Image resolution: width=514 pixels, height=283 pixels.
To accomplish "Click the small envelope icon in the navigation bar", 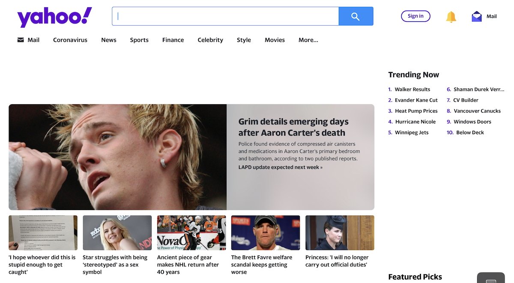I will coord(21,40).
